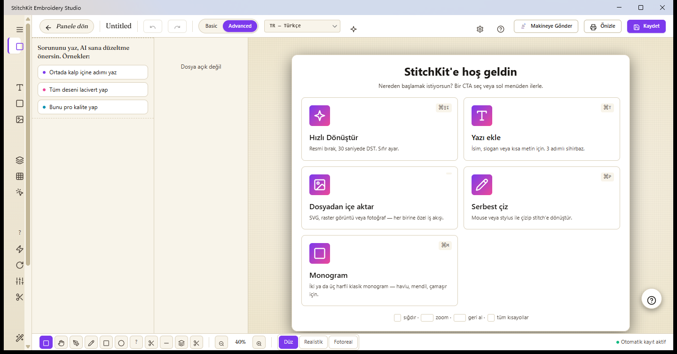Image resolution: width=677 pixels, height=354 pixels.
Task: Select the Realistik view tab
Action: point(314,342)
